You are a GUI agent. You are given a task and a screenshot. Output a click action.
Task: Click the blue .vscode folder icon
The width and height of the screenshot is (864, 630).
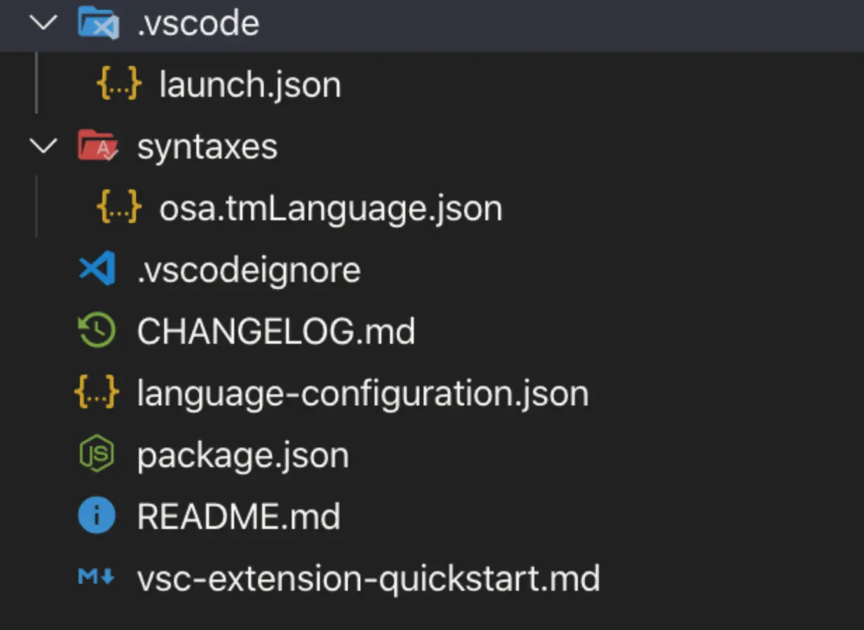[x=98, y=22]
